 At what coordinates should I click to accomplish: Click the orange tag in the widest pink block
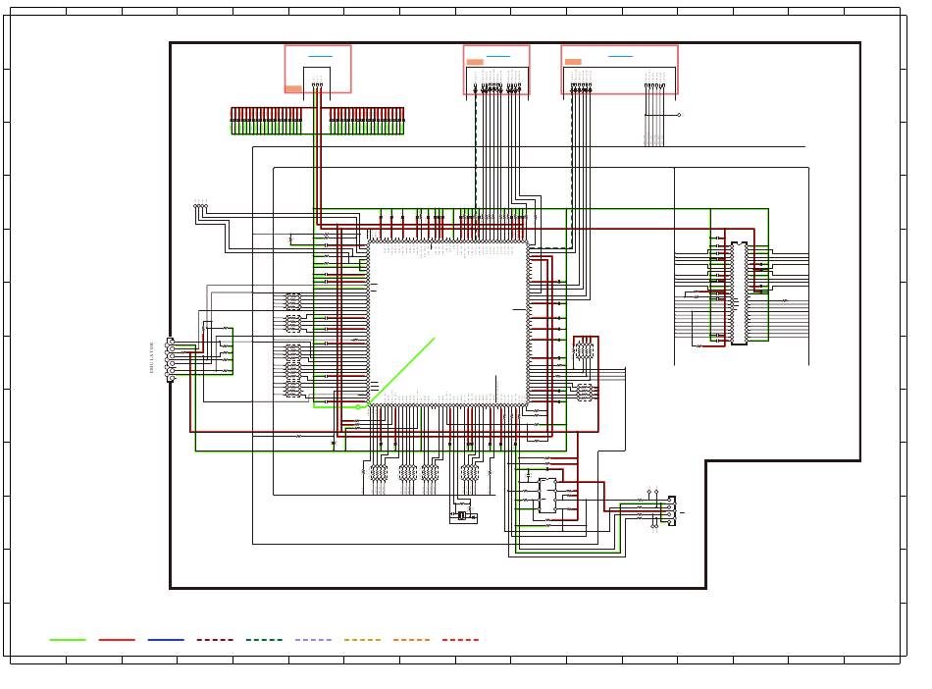pos(573,62)
